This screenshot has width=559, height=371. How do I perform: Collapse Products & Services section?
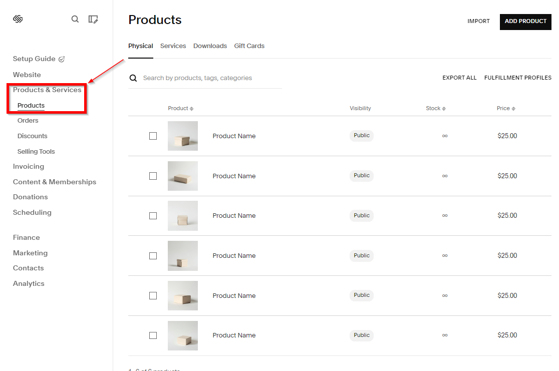tap(47, 90)
